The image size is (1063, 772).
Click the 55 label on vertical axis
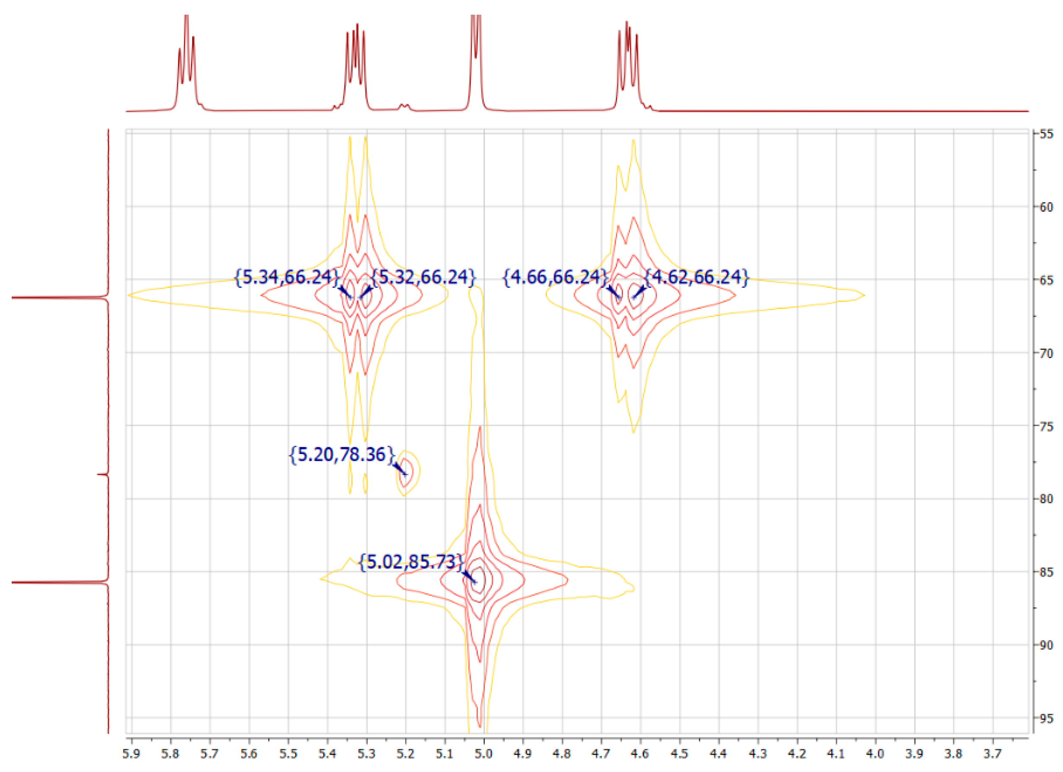click(x=1046, y=134)
